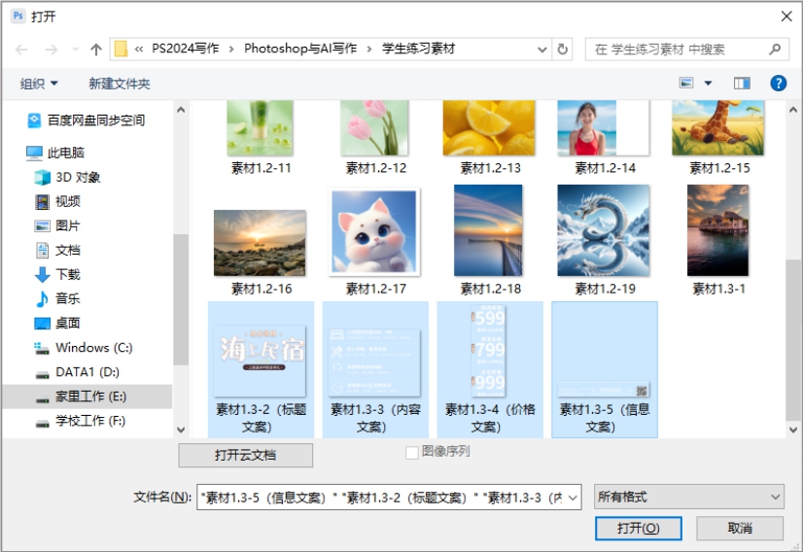This screenshot has height=552, width=803.
Task: Focus the 在 学生练习素材 中搜索 search field
Action: [687, 50]
